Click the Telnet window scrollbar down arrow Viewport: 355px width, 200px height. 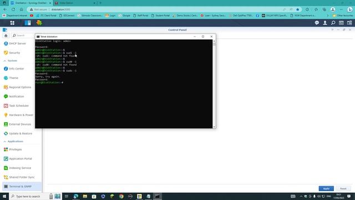[214, 127]
